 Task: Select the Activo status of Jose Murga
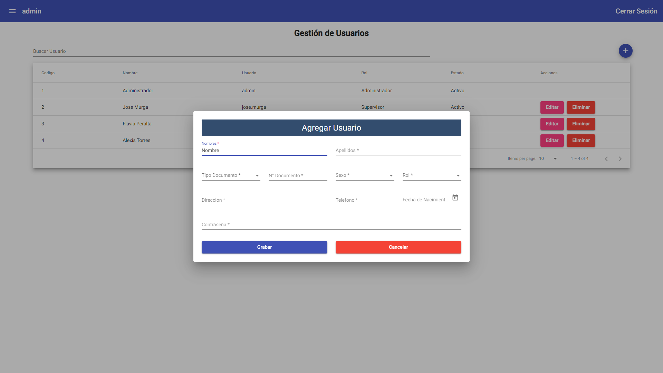tap(458, 107)
